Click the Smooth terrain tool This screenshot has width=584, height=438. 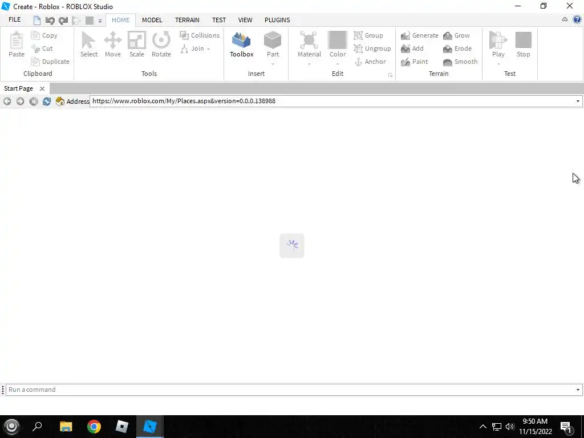tap(460, 62)
